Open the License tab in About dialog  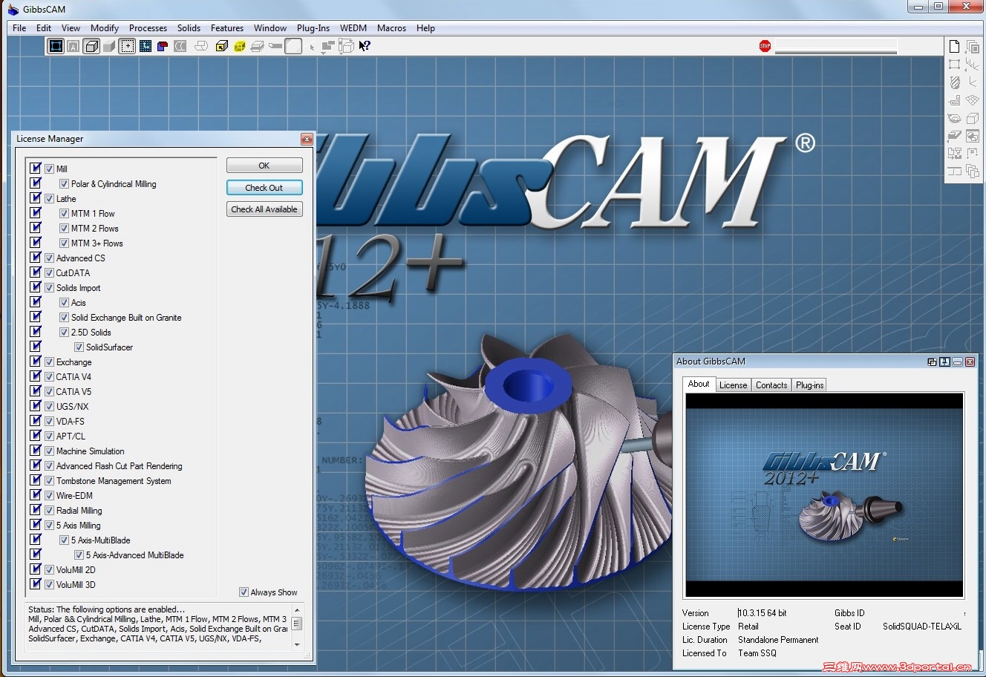pyautogui.click(x=733, y=385)
